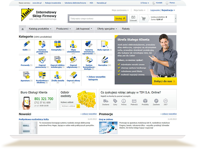The height and width of the screenshot is (149, 198).
Task: Click the Dołącz do nas button
Action: click(x=164, y=81)
